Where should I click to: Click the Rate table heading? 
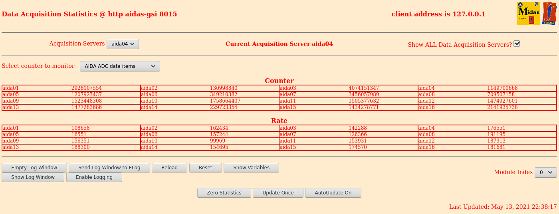279,121
